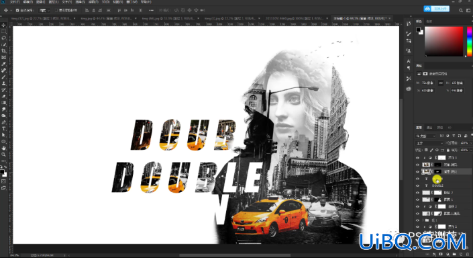This screenshot has height=258, width=473.
Task: Open the 3D menu
Action: [105, 2]
